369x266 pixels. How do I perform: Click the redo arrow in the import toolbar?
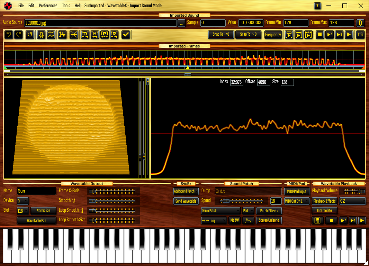pos(18,35)
